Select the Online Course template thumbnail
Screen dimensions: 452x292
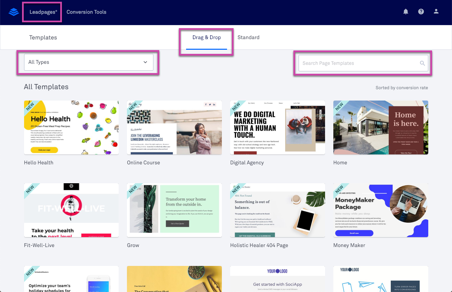tap(174, 127)
